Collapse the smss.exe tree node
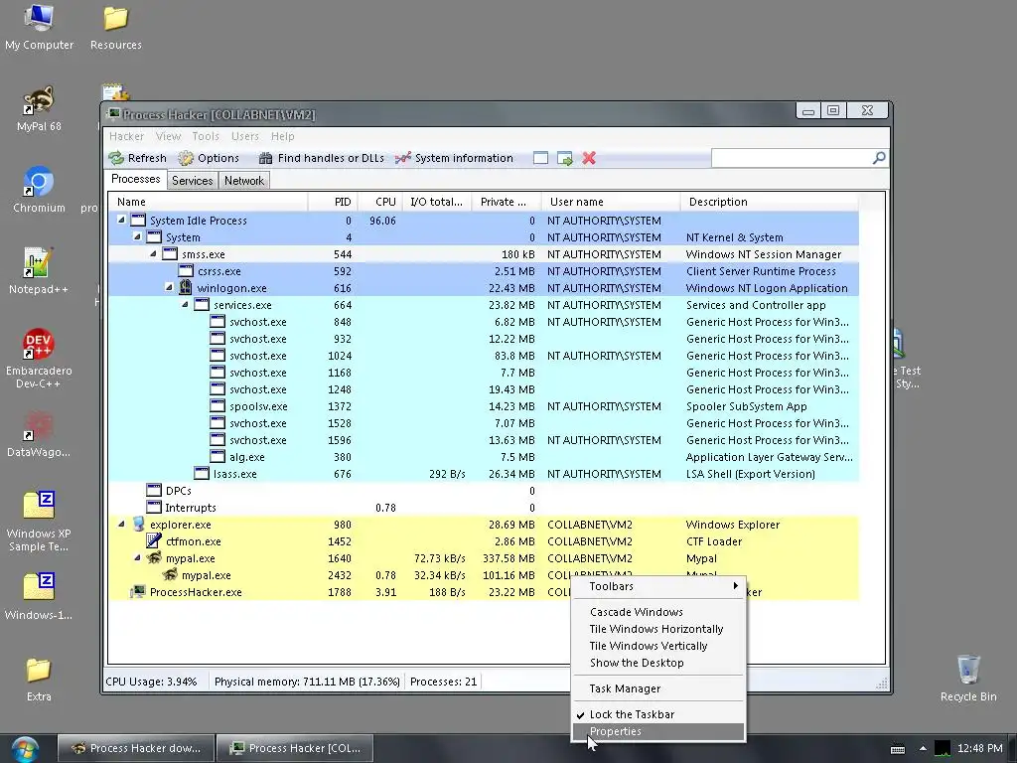The height and width of the screenshot is (763, 1017). pos(153,253)
